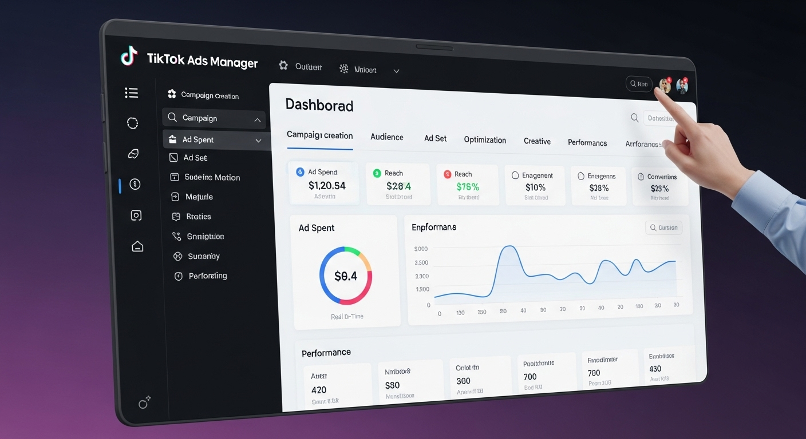Switch to the Ad Set tab
This screenshot has height=439, width=806.
[435, 138]
